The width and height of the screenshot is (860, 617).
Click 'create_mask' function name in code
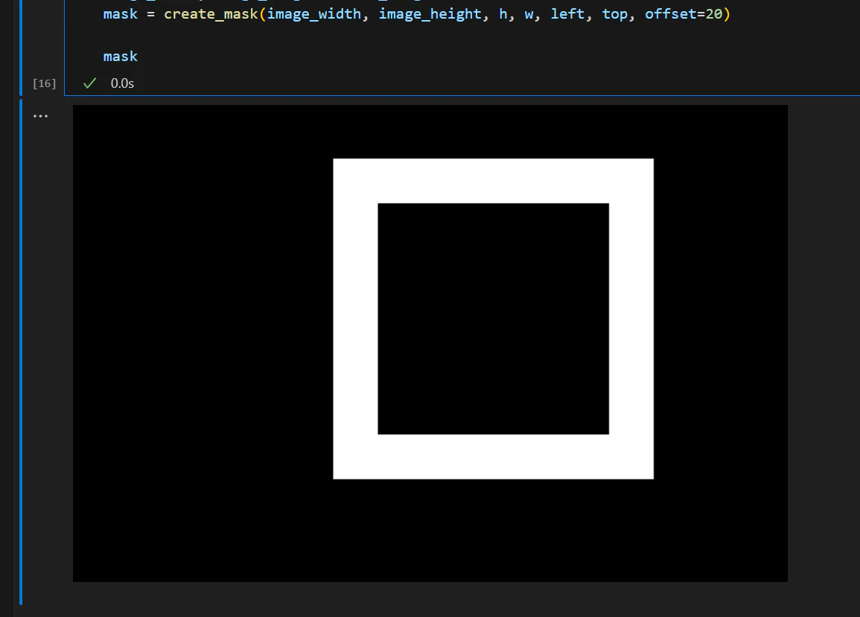click(x=211, y=14)
